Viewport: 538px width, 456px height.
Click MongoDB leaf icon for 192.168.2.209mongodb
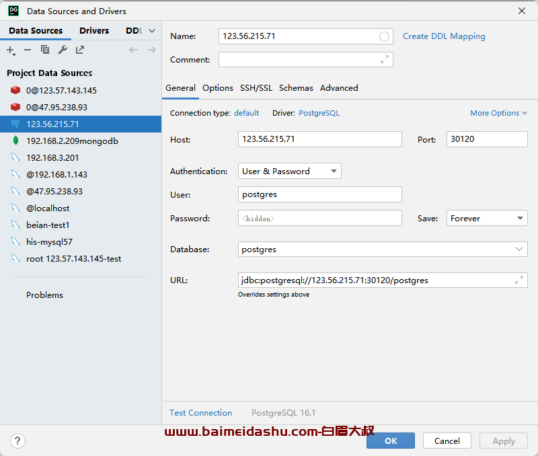coord(15,141)
